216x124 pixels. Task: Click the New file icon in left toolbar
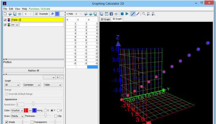click(5, 14)
